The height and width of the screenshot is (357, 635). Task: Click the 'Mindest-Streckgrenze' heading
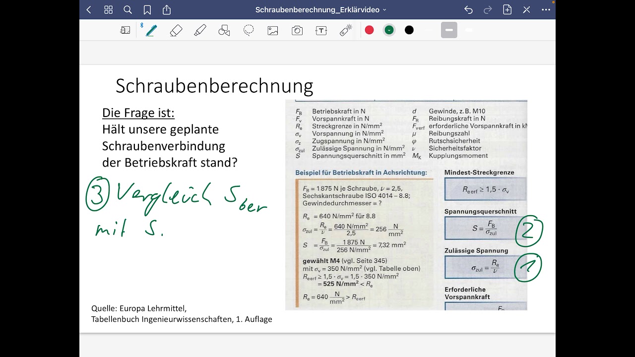[479, 173]
